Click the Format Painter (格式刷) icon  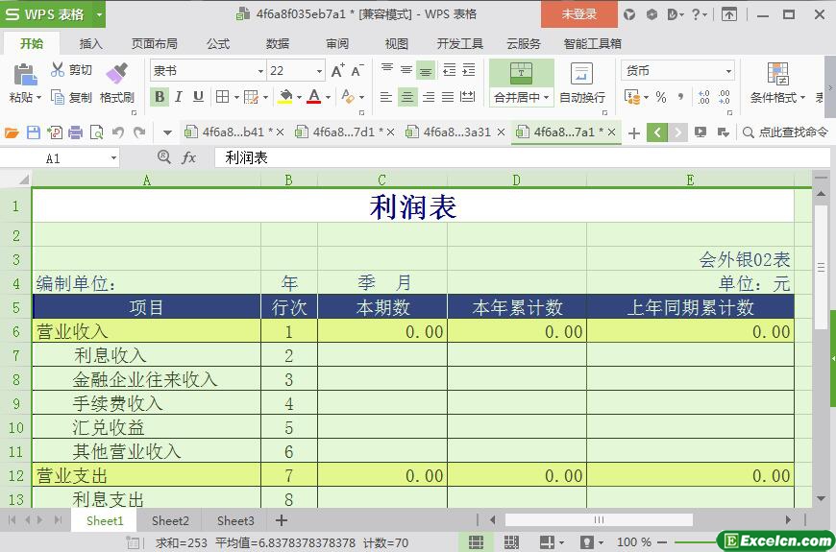tap(116, 74)
